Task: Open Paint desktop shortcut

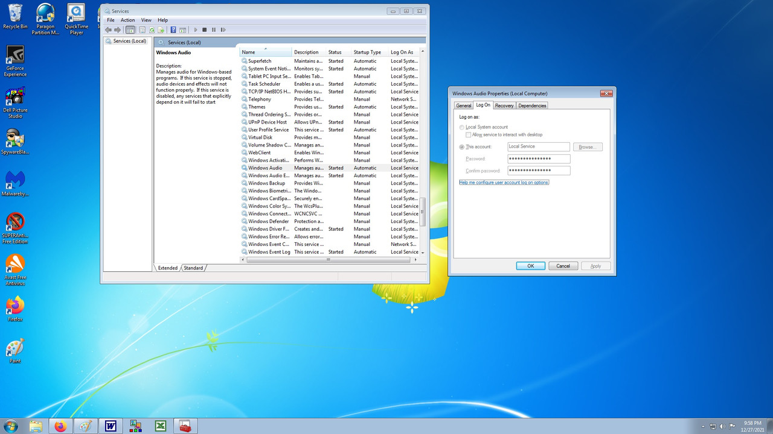Action: coord(15,350)
